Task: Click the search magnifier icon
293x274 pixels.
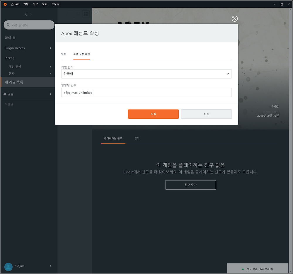Action: pyautogui.click(x=8, y=25)
